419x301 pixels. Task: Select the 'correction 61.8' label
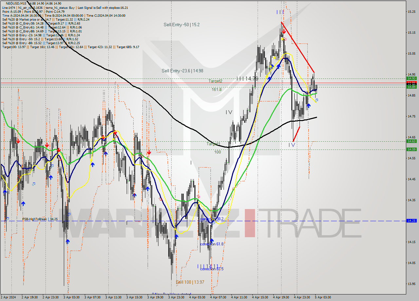tap(212, 244)
